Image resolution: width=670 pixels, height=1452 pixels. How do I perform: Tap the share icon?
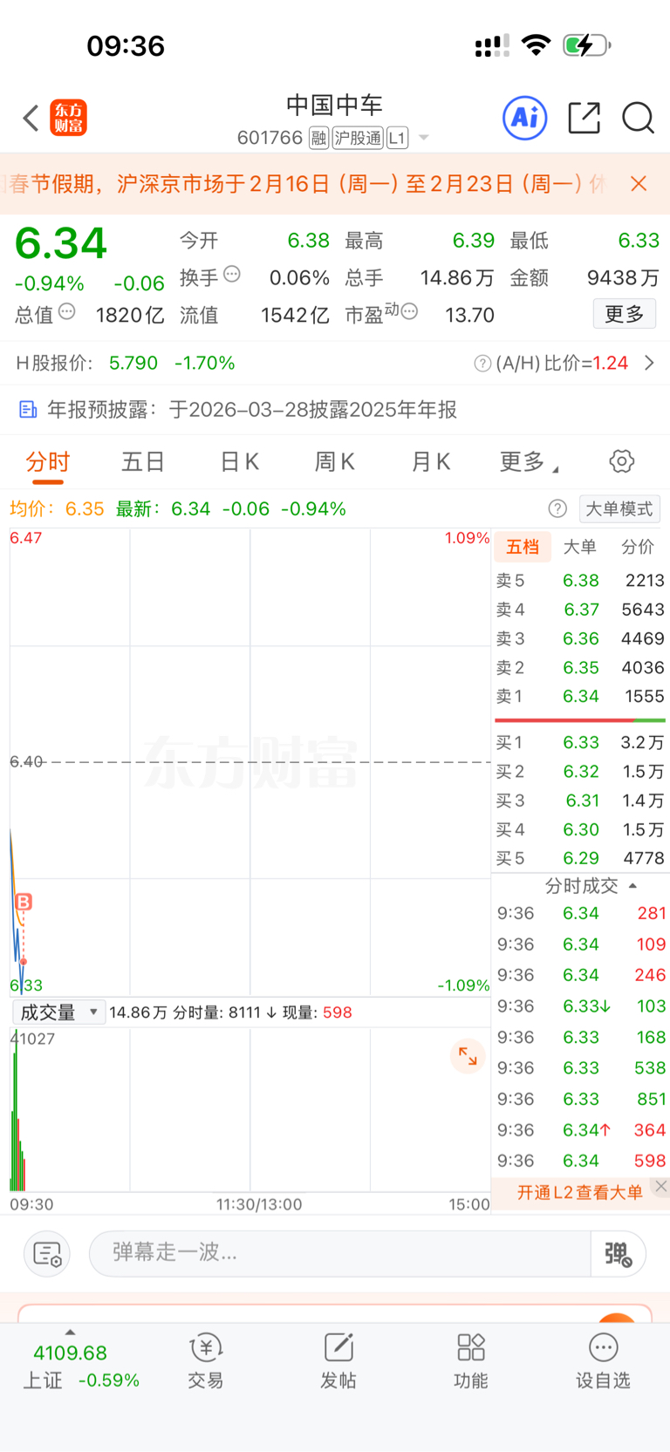(584, 117)
